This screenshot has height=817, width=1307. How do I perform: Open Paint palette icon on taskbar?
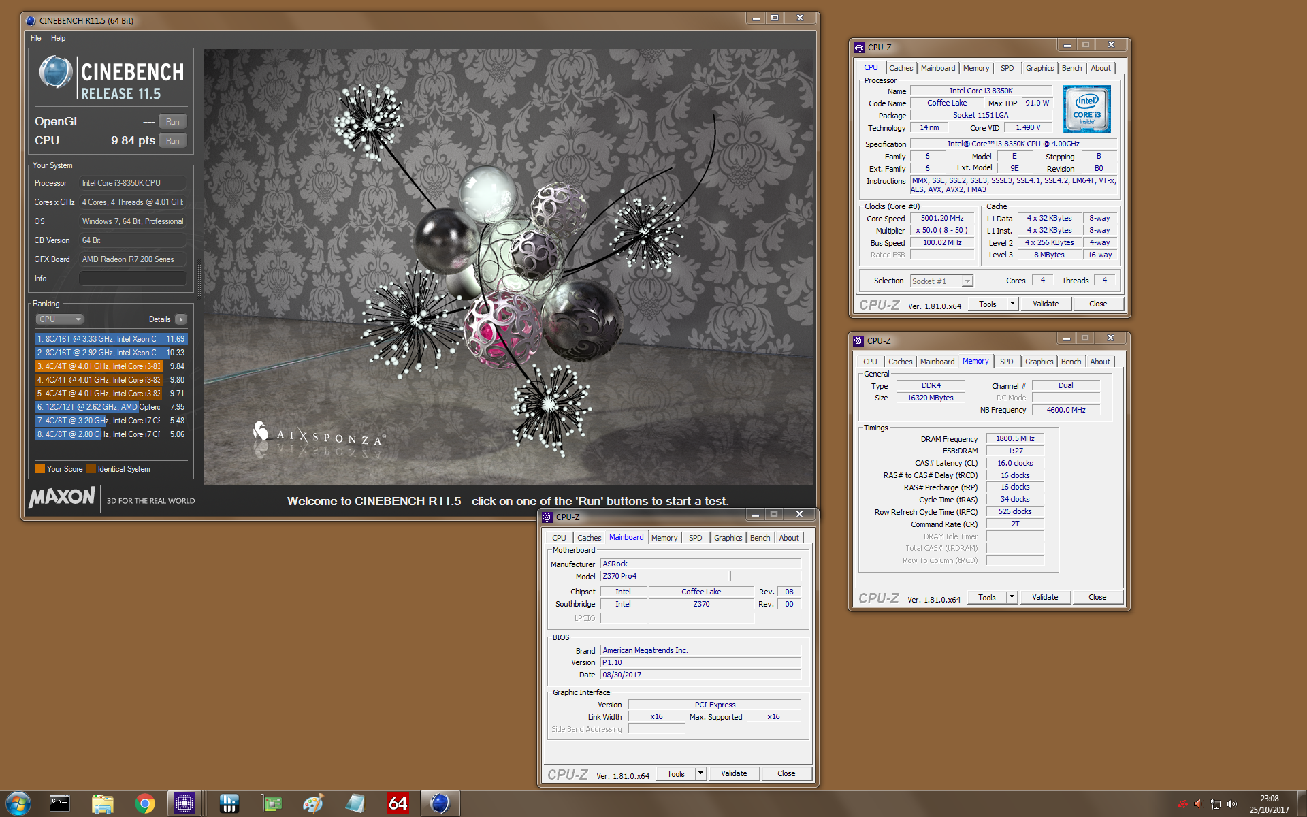click(313, 804)
